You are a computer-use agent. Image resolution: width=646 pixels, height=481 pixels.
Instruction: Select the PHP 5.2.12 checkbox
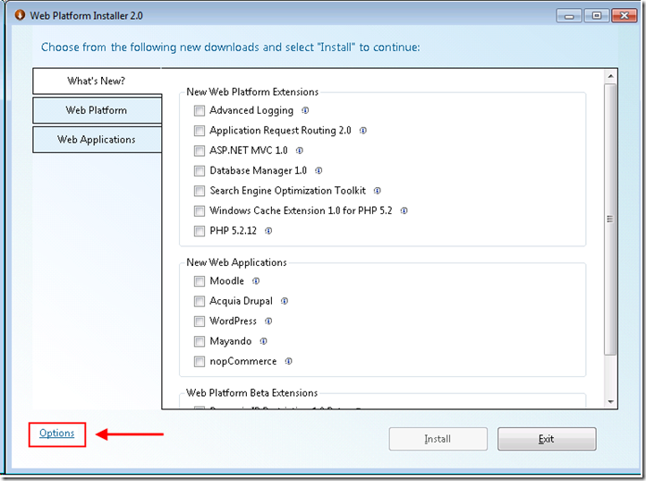200,231
